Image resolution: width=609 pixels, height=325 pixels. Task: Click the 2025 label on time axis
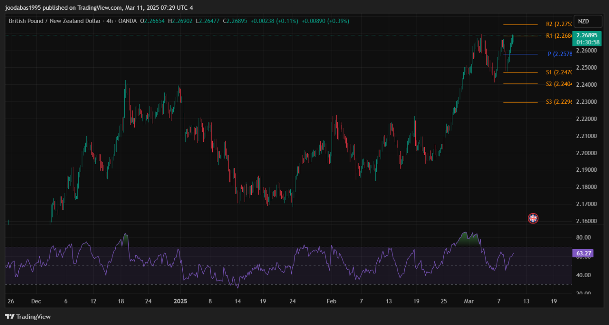point(180,301)
